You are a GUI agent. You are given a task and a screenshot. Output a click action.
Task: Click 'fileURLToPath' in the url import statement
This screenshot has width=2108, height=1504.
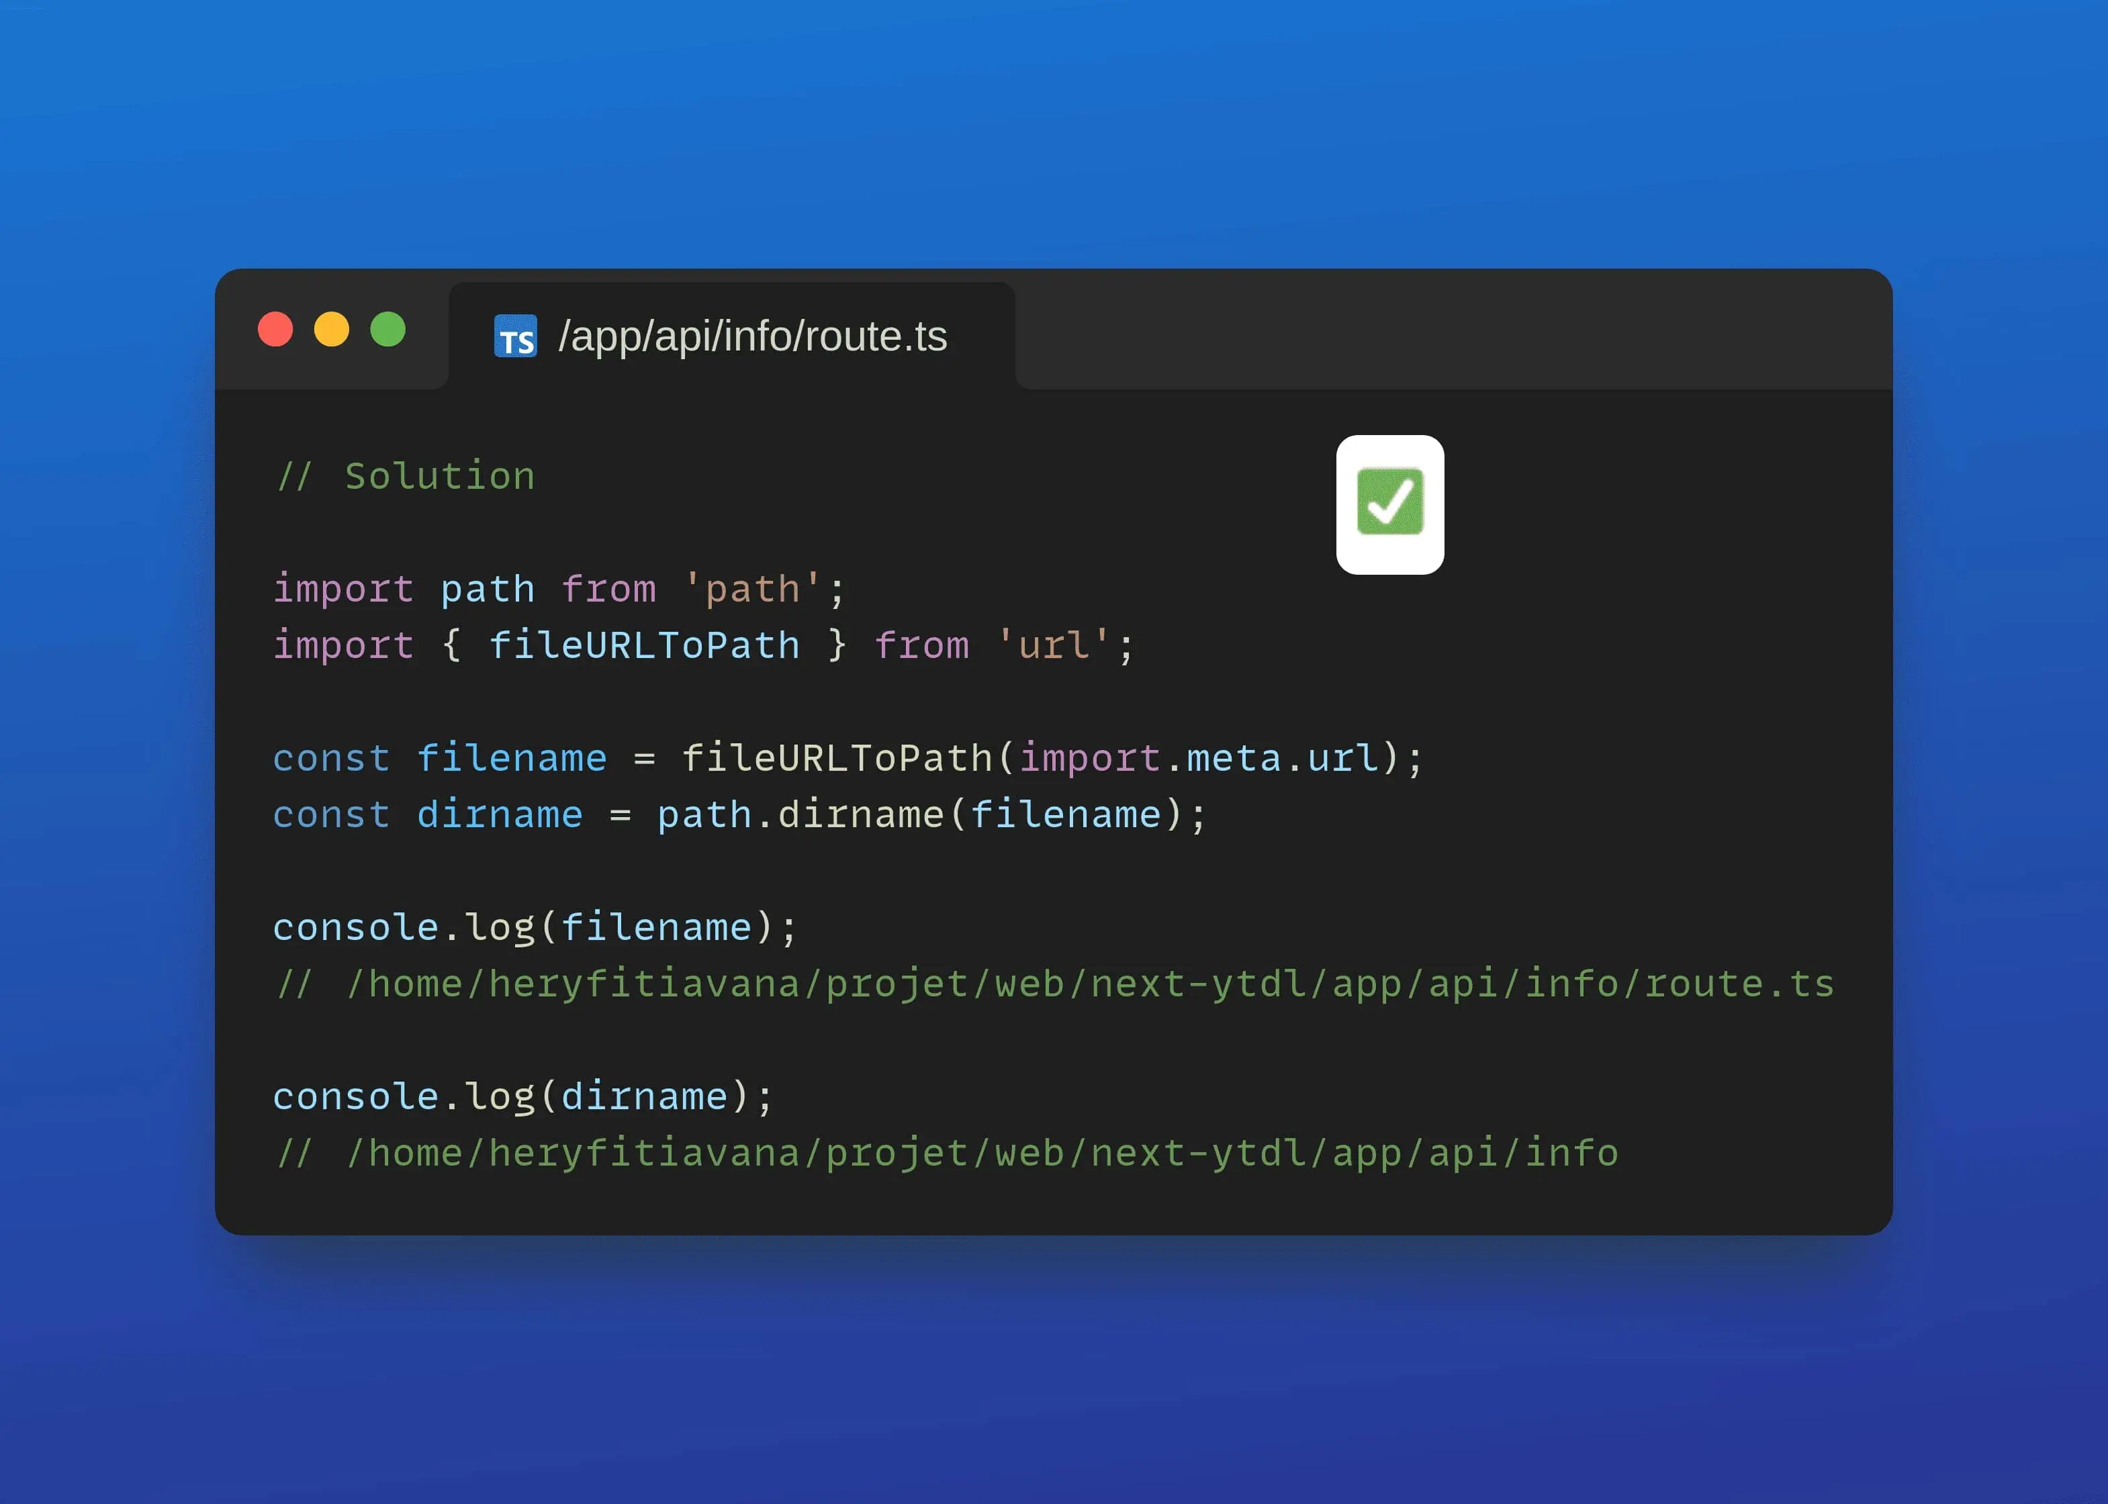(645, 645)
